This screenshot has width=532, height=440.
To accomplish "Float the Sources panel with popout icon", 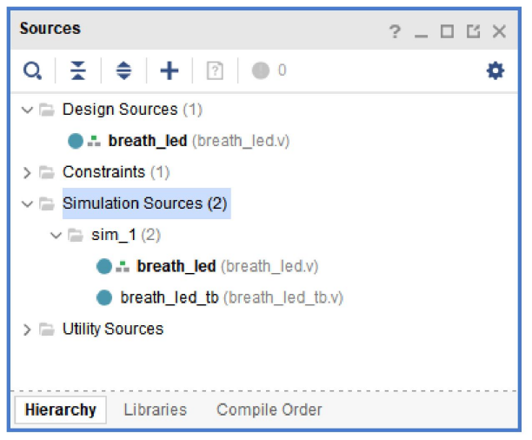I will point(473,32).
